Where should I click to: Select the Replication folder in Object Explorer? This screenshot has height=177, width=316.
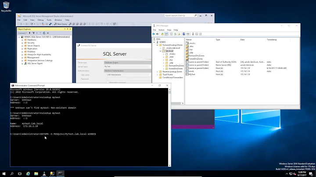(32, 49)
